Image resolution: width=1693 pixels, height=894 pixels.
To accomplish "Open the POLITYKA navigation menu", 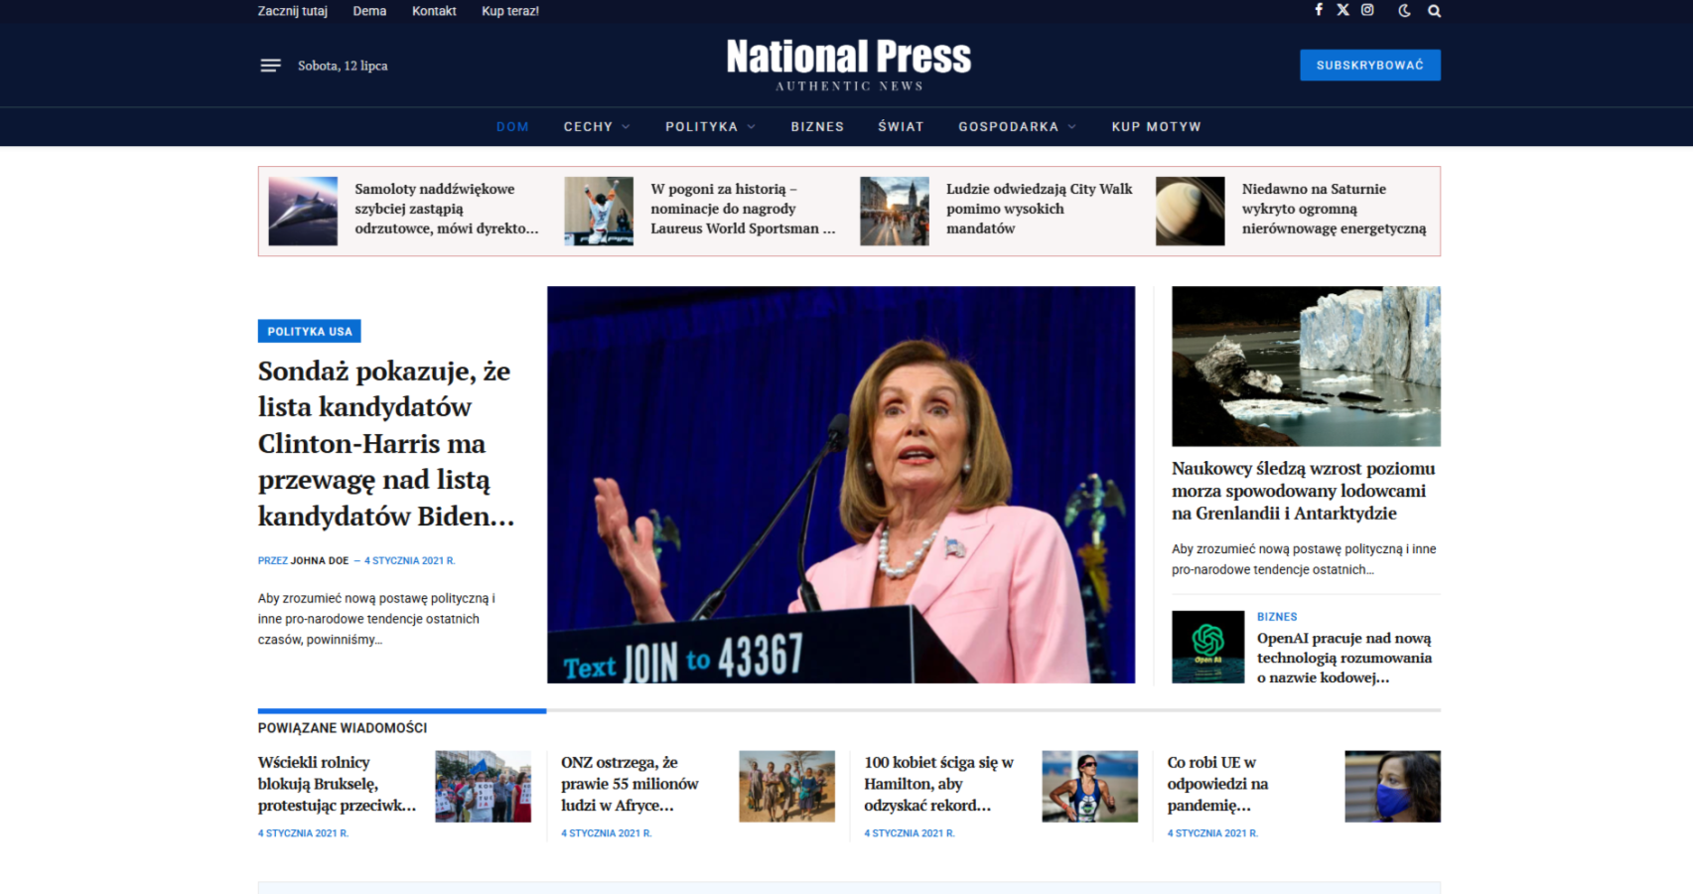I will [x=702, y=127].
